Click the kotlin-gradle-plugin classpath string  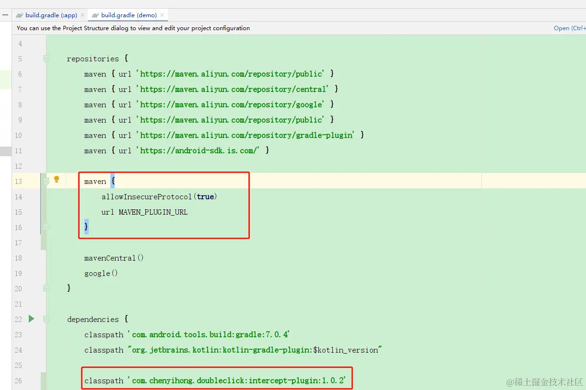[254, 350]
